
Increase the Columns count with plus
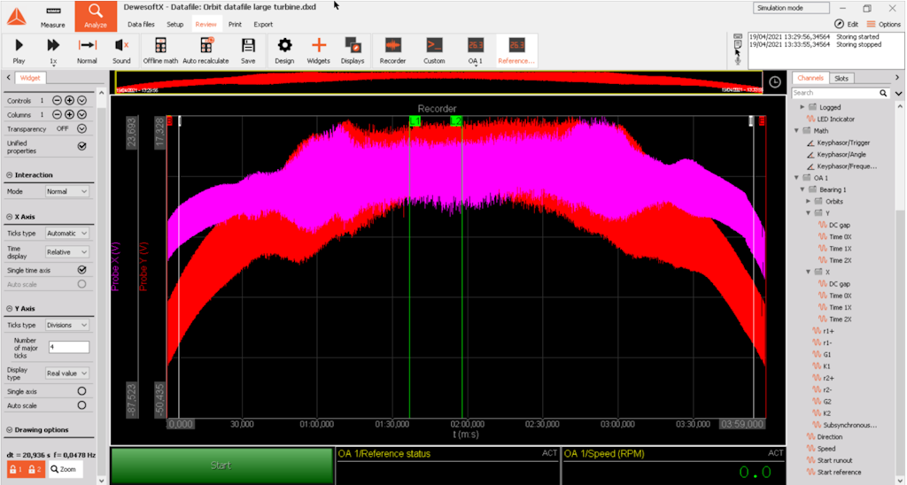(x=69, y=114)
